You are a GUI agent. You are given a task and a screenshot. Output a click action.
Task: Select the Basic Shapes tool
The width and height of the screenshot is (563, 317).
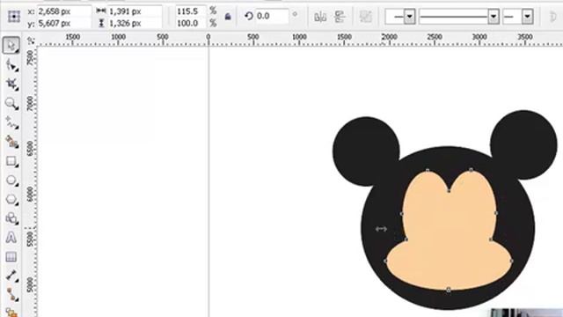point(11,218)
